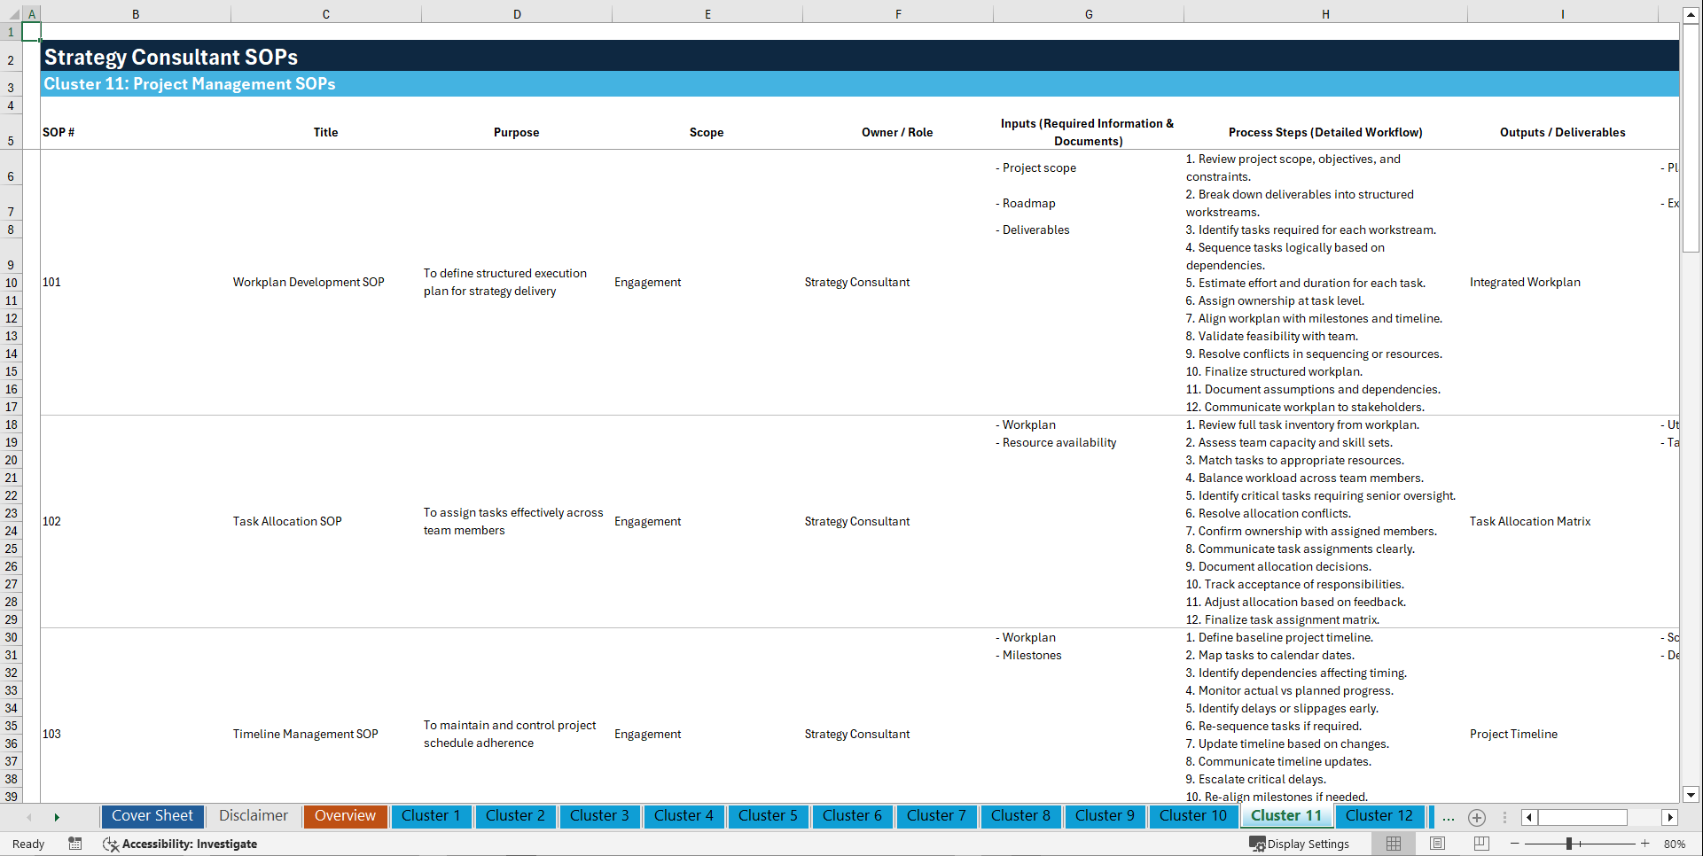Open Display Settings from the status bar
The height and width of the screenshot is (856, 1703).
pos(1300,844)
